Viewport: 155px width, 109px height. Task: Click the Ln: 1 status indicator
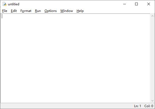[x=138, y=106]
